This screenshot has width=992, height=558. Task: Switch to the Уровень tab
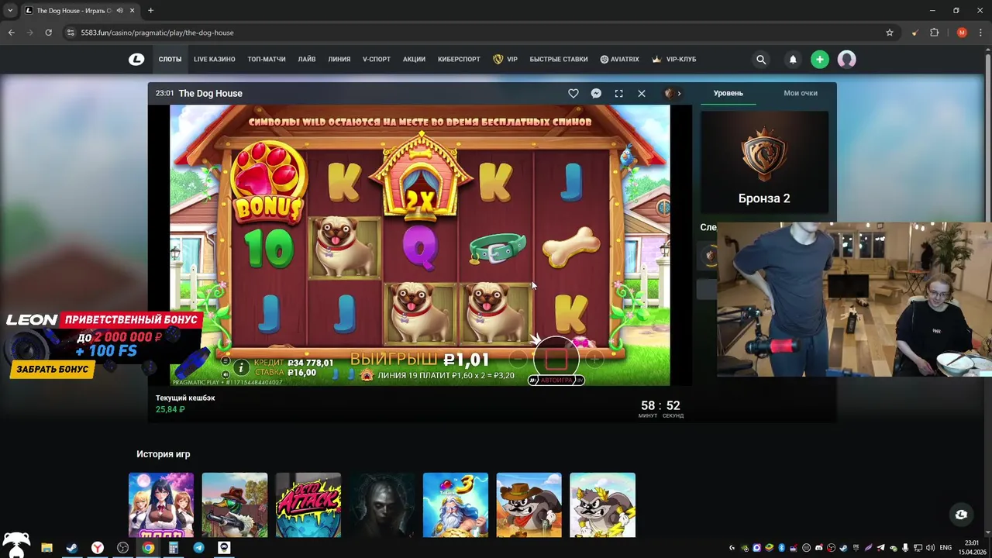[x=728, y=93]
